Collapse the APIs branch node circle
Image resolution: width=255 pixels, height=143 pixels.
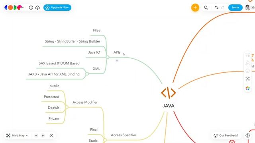click(108, 57)
